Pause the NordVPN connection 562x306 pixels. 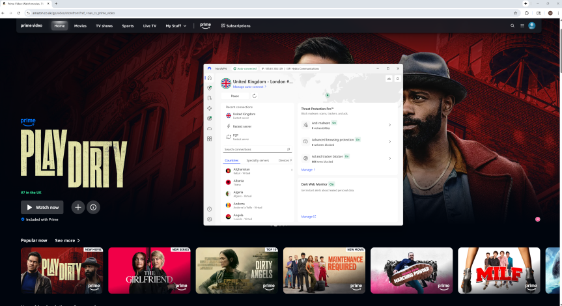(235, 96)
